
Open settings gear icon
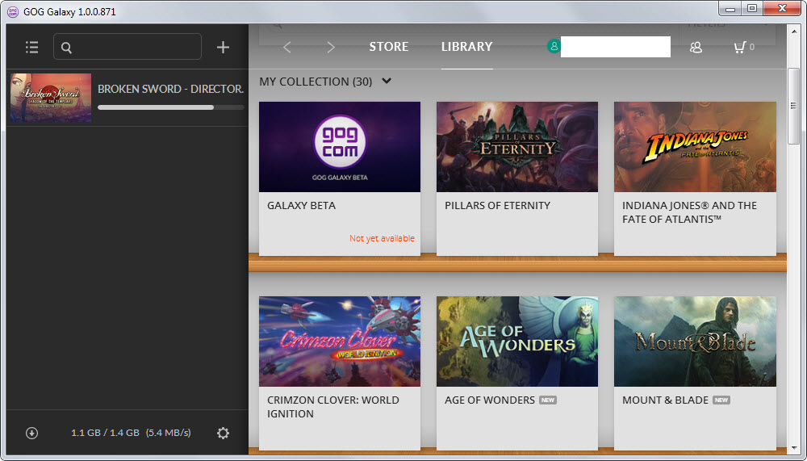click(223, 434)
